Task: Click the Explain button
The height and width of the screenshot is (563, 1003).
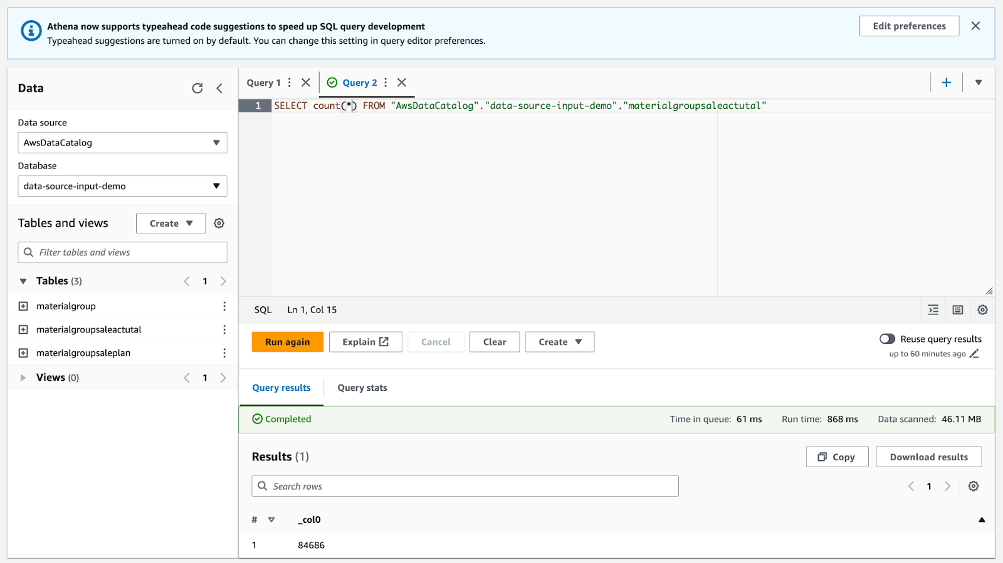Action: (365, 342)
